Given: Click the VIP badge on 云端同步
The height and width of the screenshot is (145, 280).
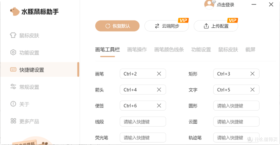Looking at the screenshot, I should 183,20.
